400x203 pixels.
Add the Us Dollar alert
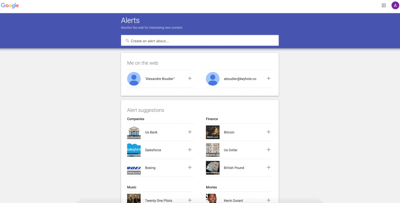[x=269, y=150]
